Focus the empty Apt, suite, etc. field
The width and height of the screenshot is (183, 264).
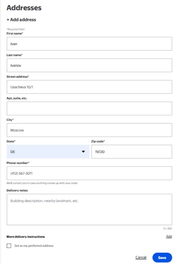(89, 108)
